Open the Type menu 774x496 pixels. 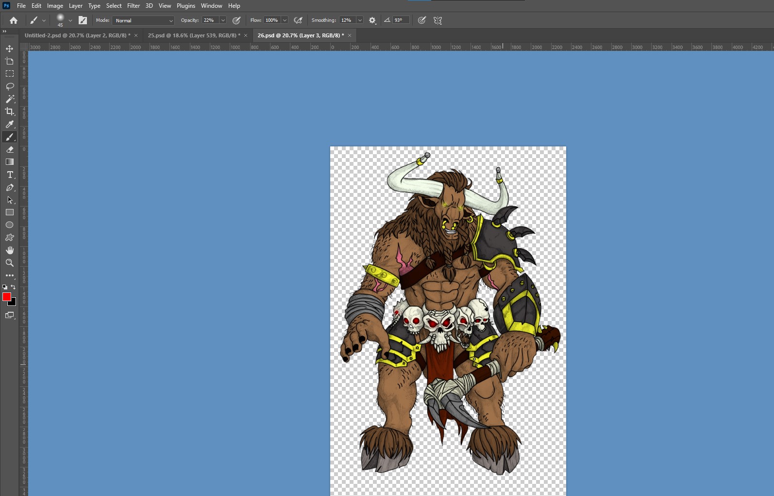coord(94,6)
